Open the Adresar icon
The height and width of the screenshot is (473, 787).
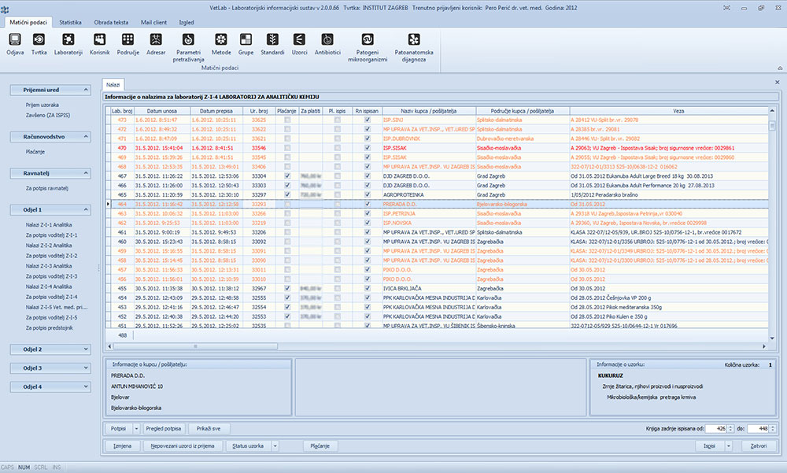[x=156, y=39]
